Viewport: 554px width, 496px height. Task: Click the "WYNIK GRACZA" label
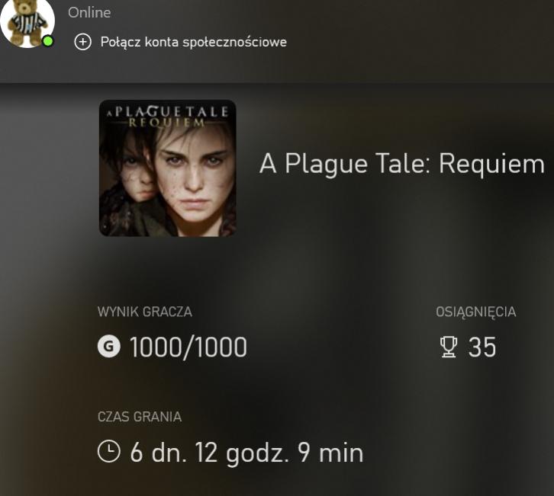pyautogui.click(x=145, y=312)
